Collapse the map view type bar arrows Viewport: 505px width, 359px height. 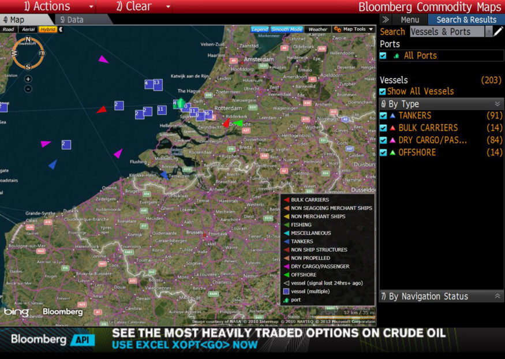pyautogui.click(x=61, y=29)
